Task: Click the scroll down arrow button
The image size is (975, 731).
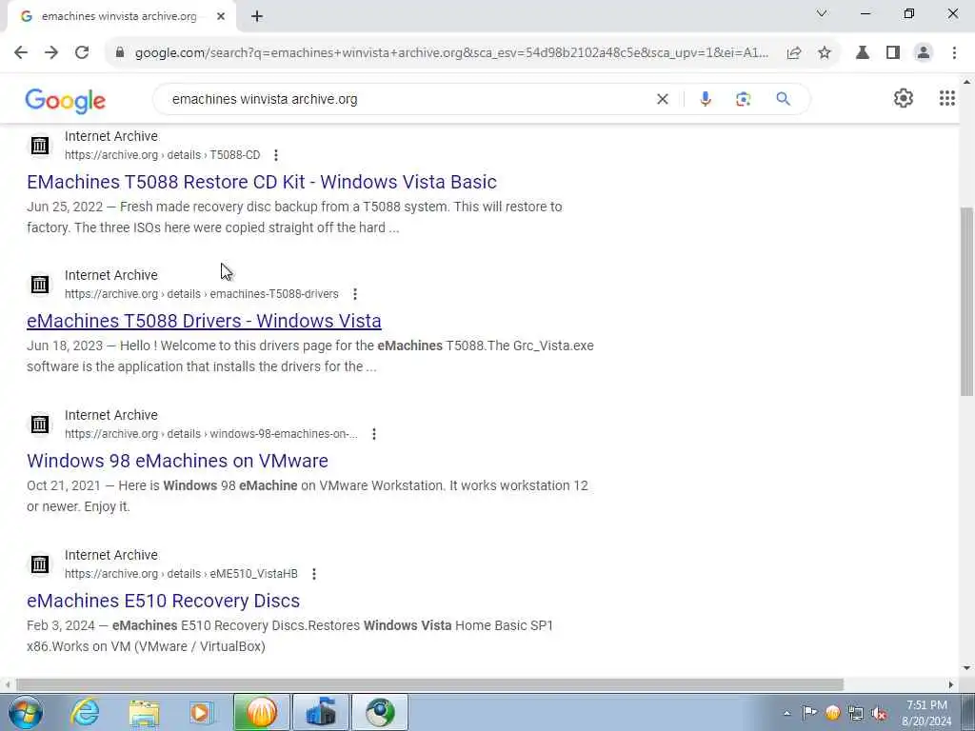Action: coord(966,668)
